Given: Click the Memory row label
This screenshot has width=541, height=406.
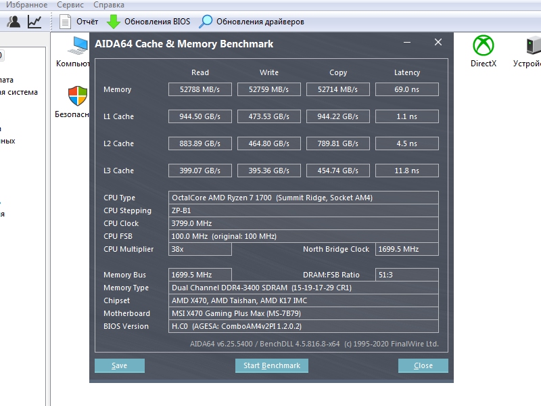Looking at the screenshot, I should 117,89.
